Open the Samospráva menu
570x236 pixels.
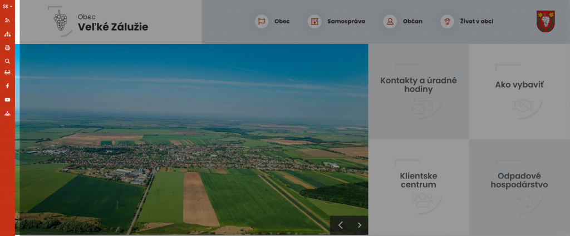coord(346,22)
